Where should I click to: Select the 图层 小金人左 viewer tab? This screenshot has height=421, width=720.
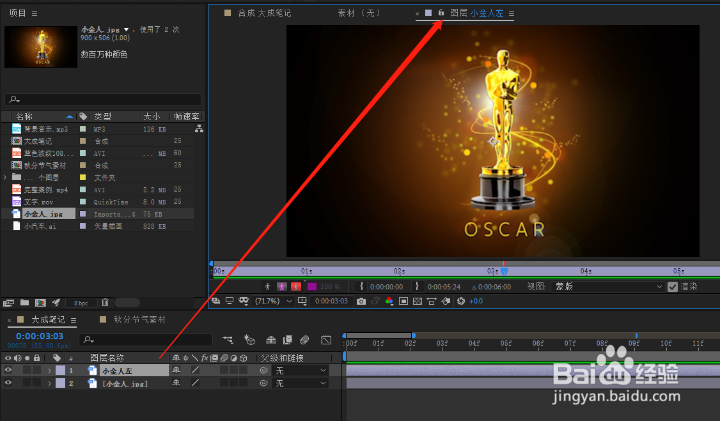tap(476, 13)
